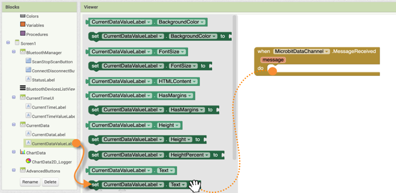
Task: Collapse the ChartData tree node
Action: tap(14, 152)
